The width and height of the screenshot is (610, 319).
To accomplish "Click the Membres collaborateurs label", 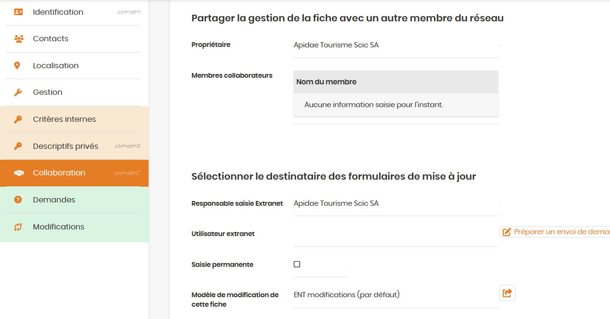I will pos(232,75).
